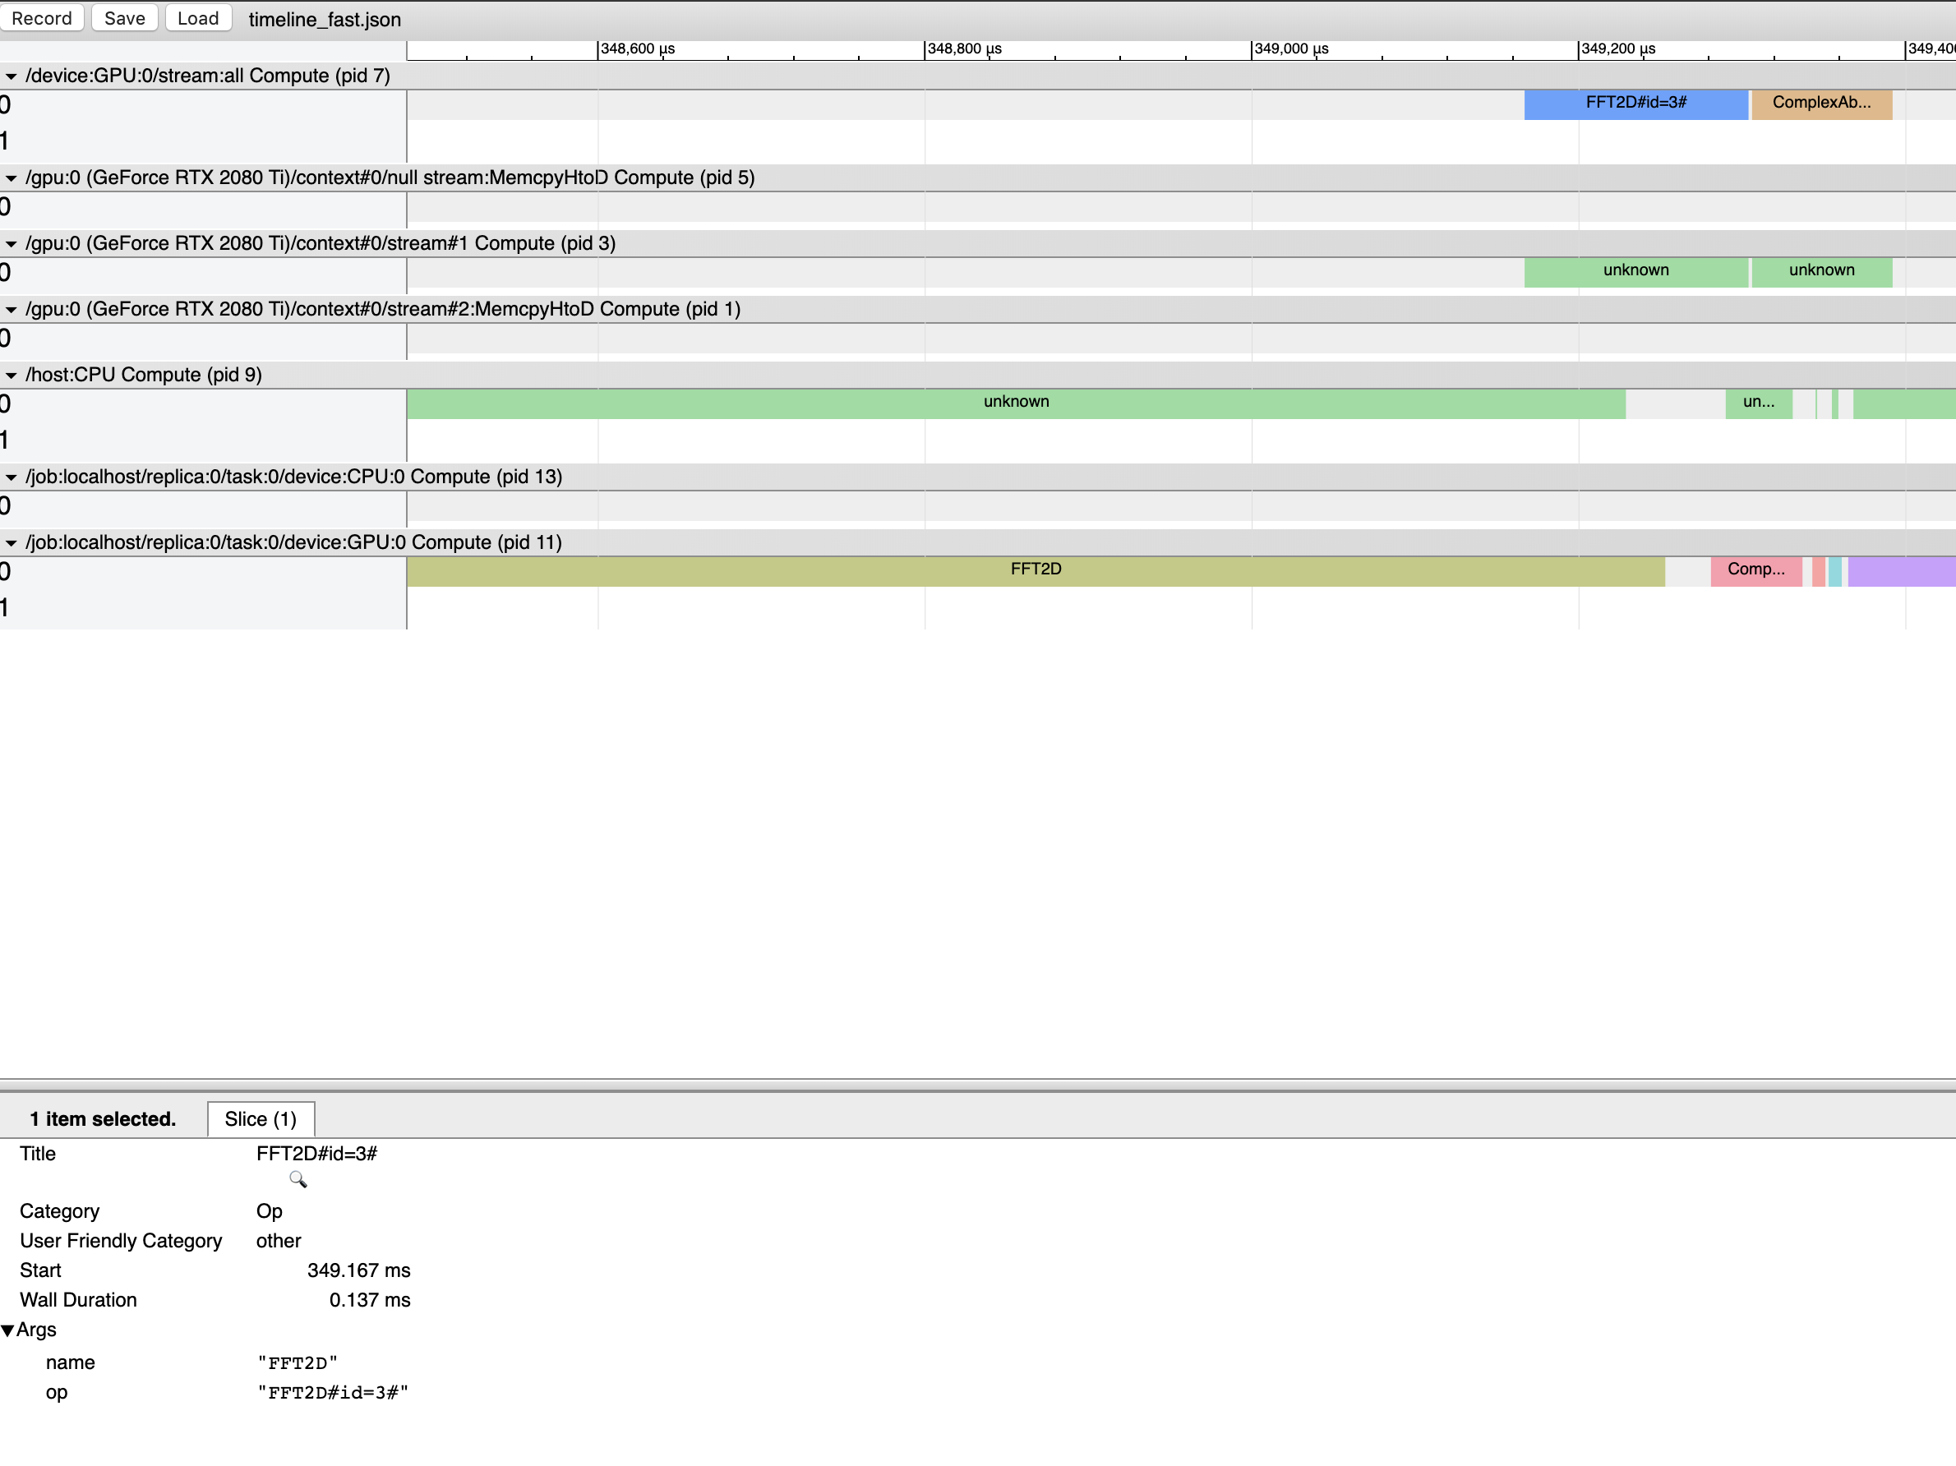Screen dimensions: 1956x1466
Task: Select the blue FFT2D#id=3# slice
Action: coord(1634,104)
